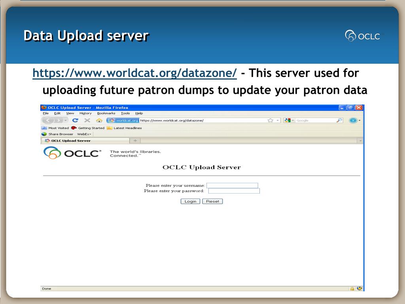Viewport: 405px width, 304px height.
Task: Close the Firefox window
Action: point(359,108)
